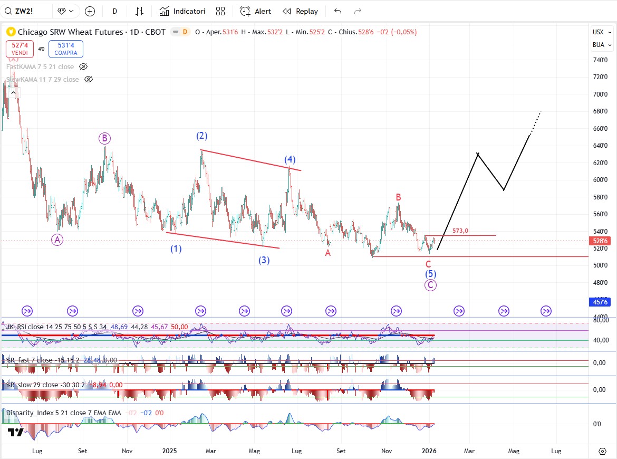This screenshot has height=459, width=617.
Task: Select the D timeframe interval
Action: (x=115, y=11)
